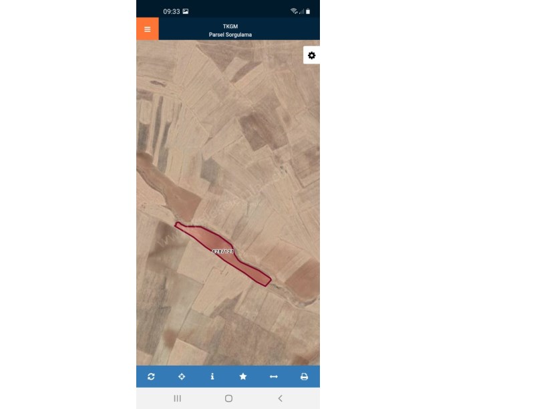Tap the battery status icon
This screenshot has height=409, width=545.
click(x=308, y=11)
